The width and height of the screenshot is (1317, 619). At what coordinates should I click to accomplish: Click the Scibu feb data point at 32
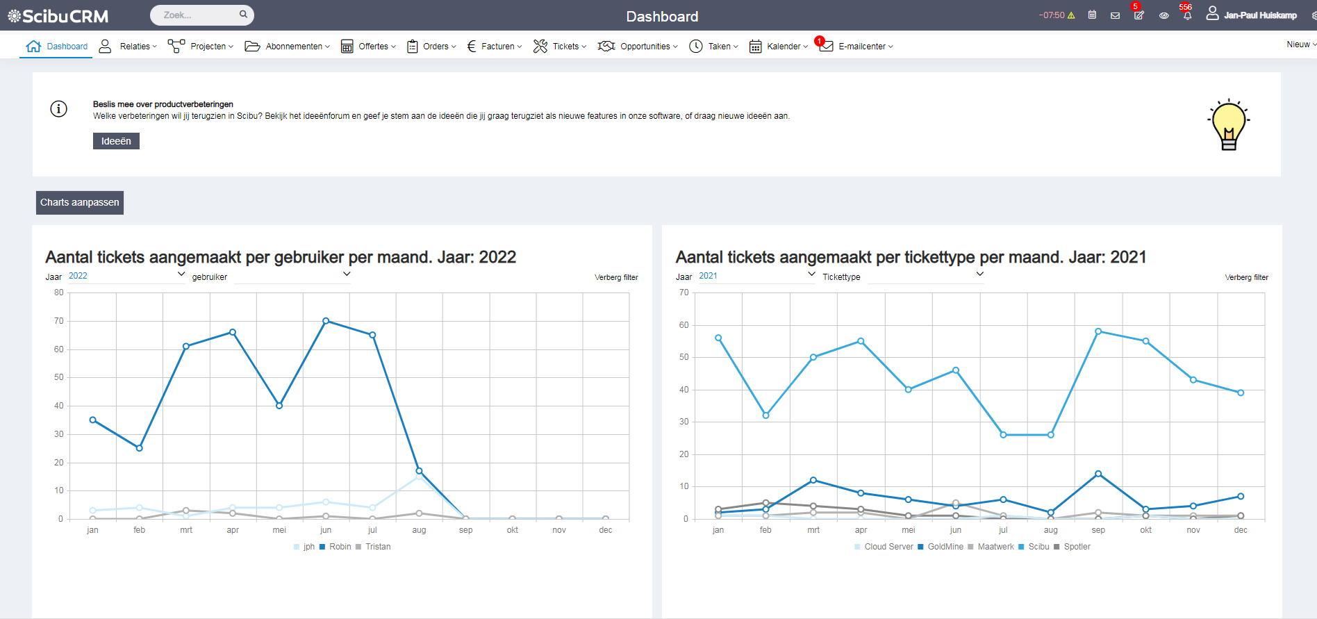765,415
